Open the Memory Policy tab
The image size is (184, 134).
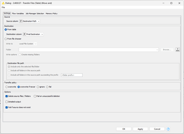(52, 13)
